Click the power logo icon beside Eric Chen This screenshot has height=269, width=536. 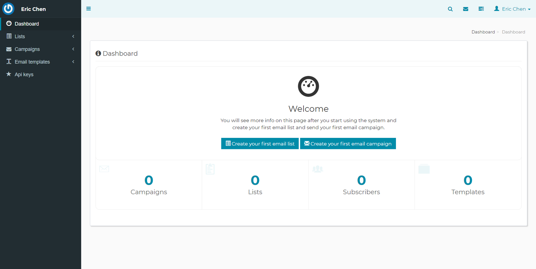[x=8, y=9]
